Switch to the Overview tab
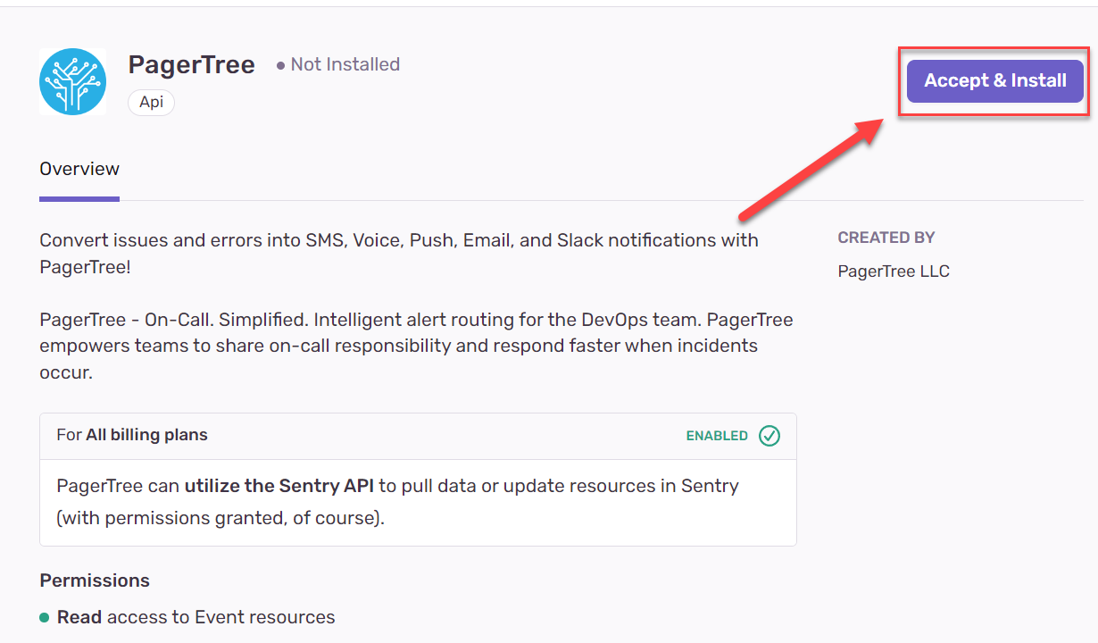 coord(79,169)
